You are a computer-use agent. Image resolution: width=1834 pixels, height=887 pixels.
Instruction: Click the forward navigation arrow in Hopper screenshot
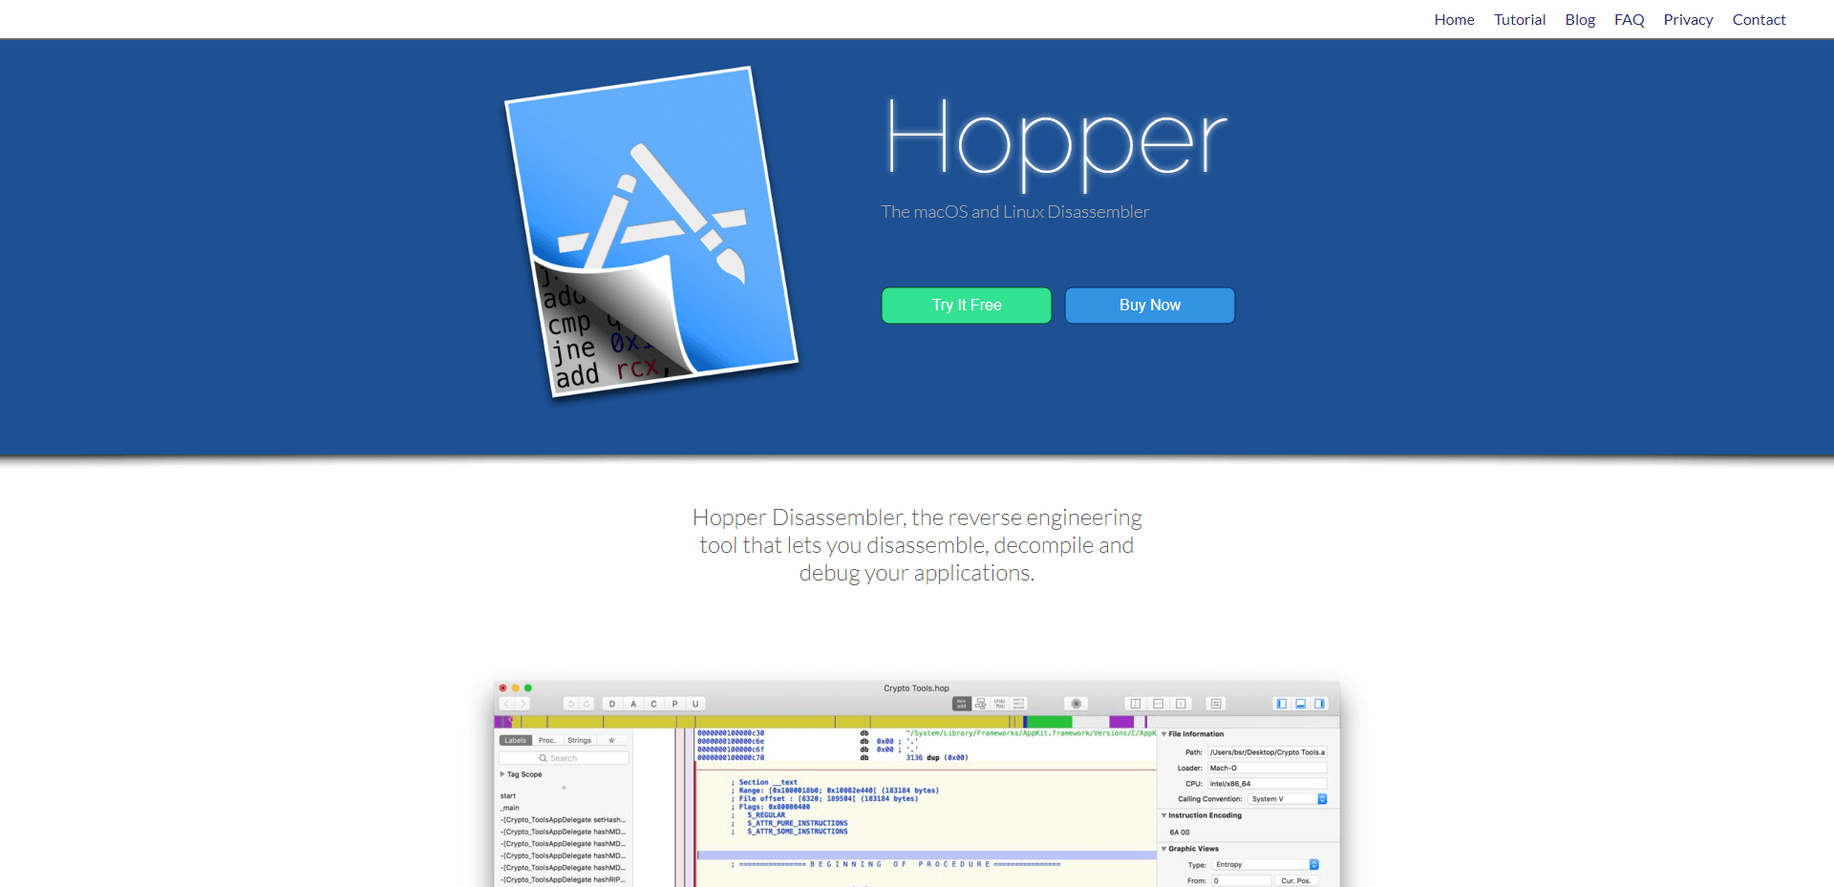(522, 704)
